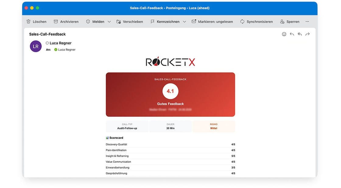
Task: Click the presence circle beside Luca Regner
Action: 47,43
